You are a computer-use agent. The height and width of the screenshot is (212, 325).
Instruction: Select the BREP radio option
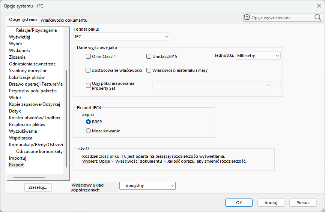pos(89,122)
